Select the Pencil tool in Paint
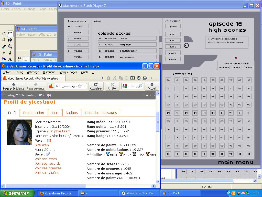The image size is (262, 197). (4, 53)
